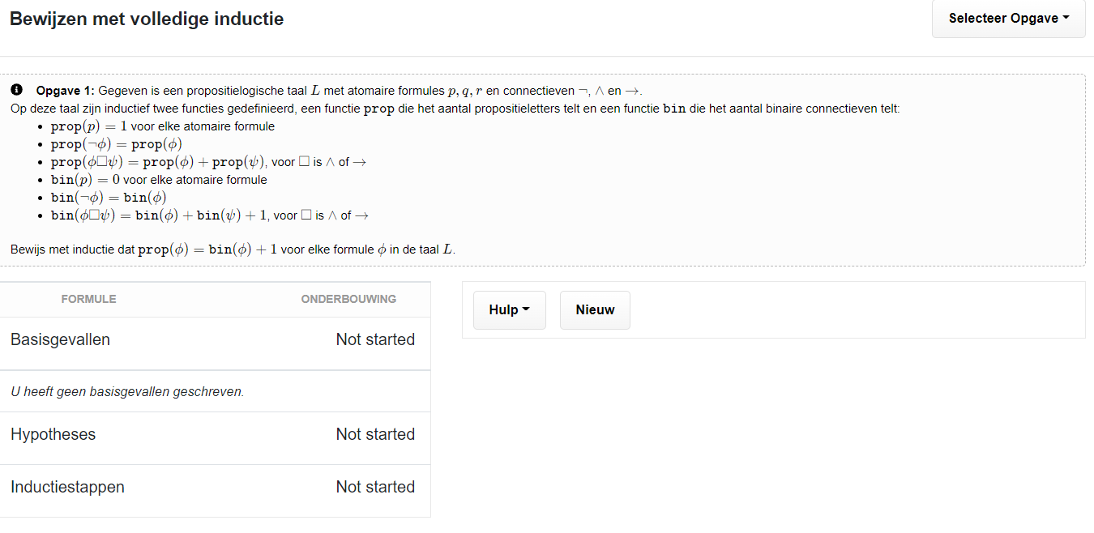Click the ONDERBOUWING column header
1094x533 pixels.
[349, 299]
